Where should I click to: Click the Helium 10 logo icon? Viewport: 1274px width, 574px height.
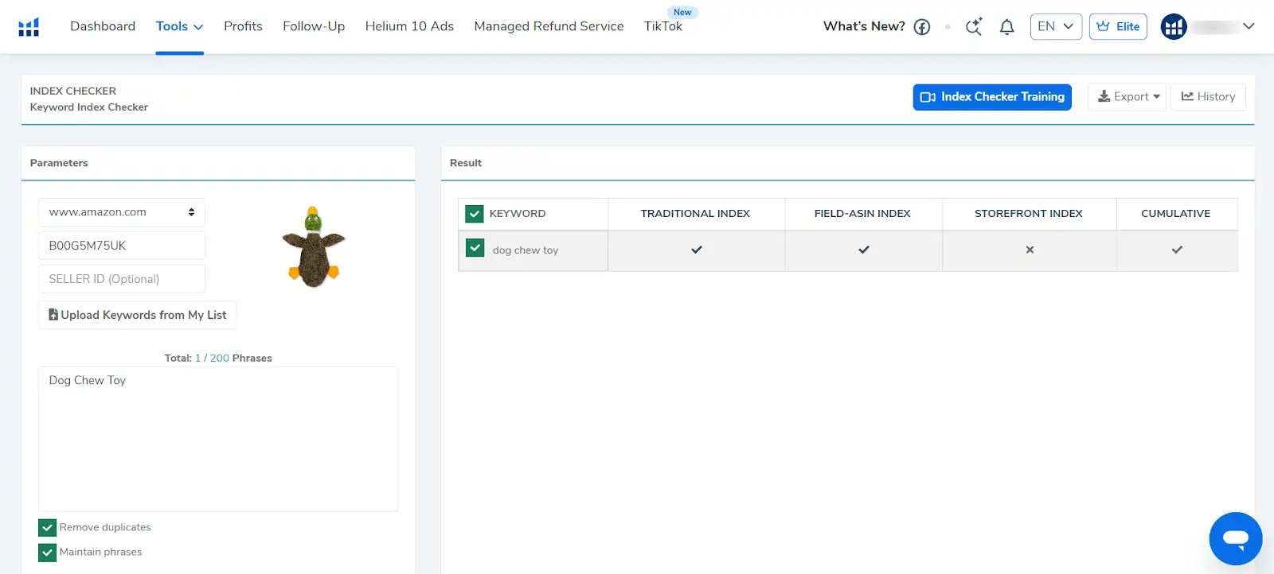point(29,27)
